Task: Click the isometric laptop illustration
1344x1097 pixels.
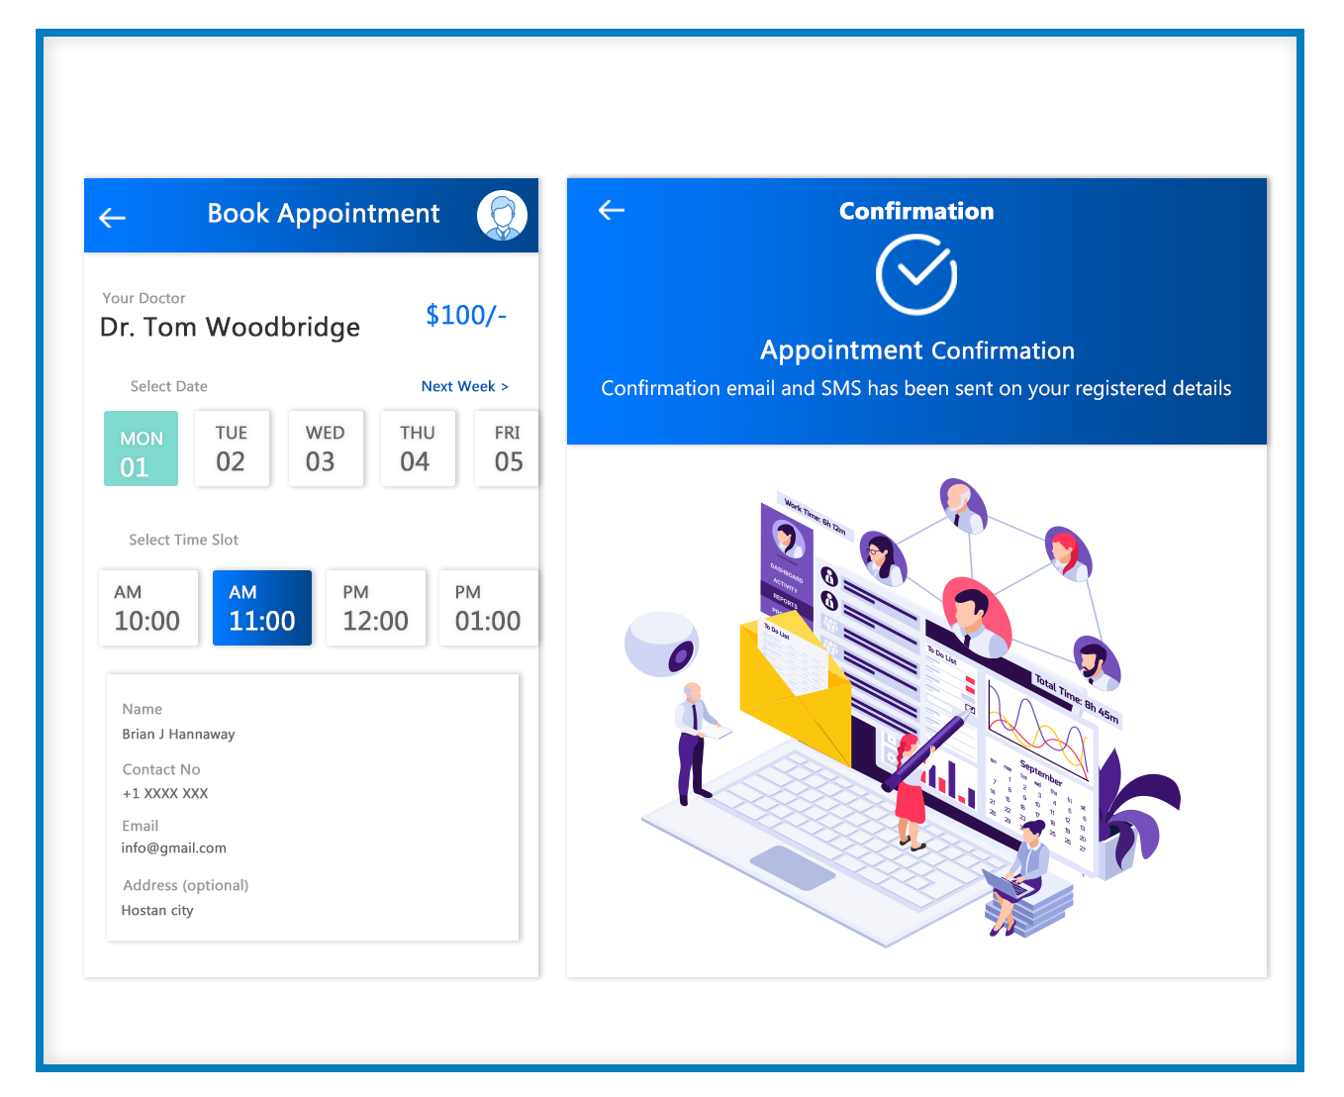Action: pos(901,713)
